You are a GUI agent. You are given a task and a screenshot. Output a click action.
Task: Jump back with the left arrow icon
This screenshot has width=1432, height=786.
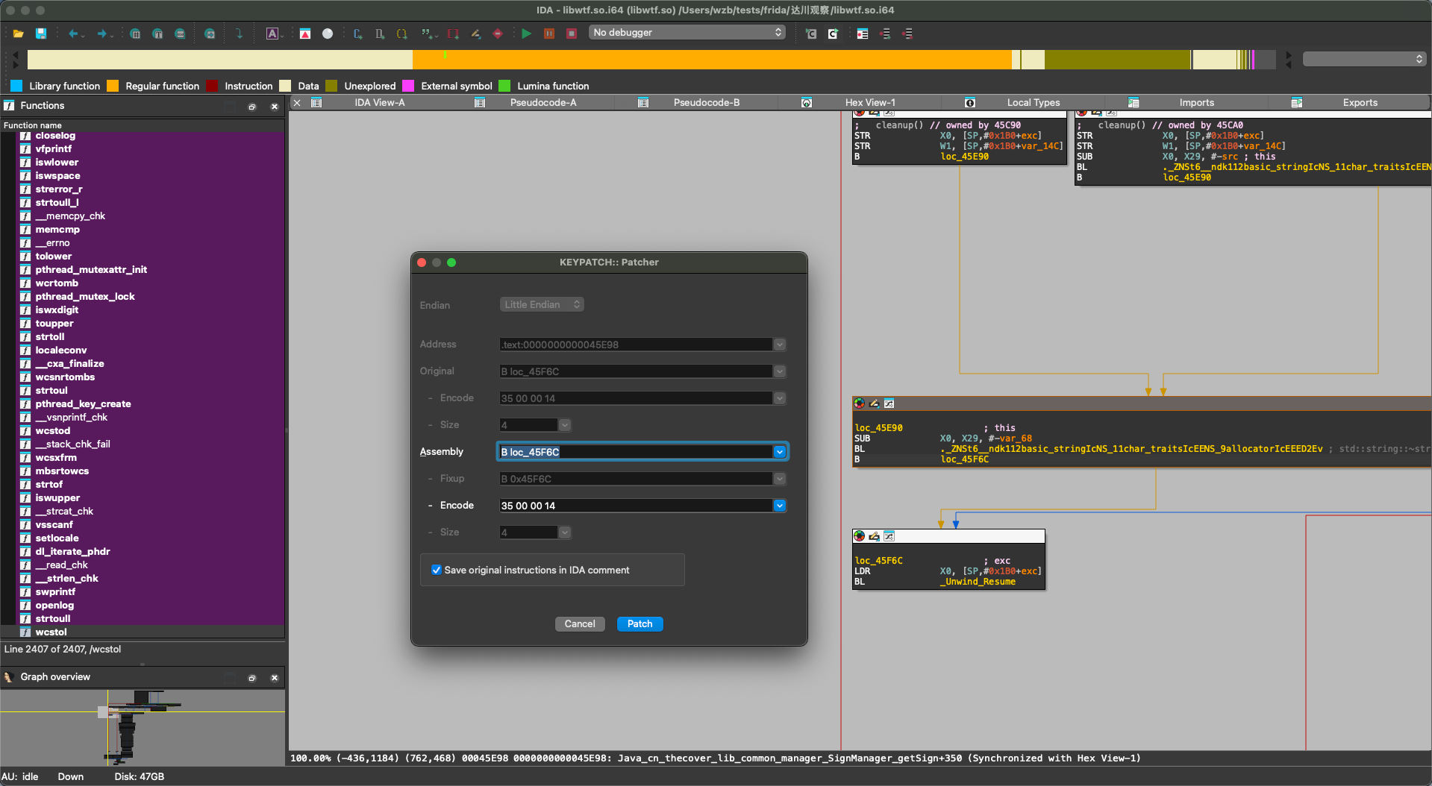(73, 34)
